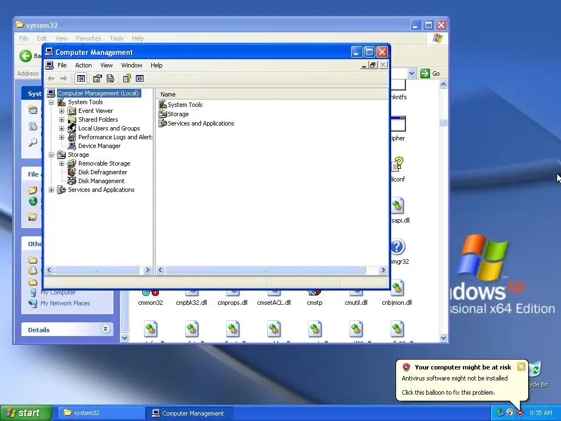Click tree pane horizontal scrollbar right arrow
Viewport: 561px width, 421px height.
(x=147, y=270)
